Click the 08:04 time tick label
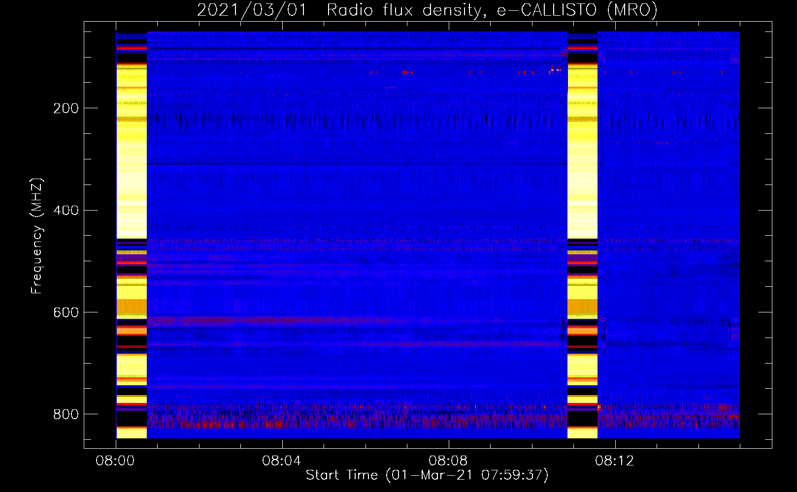 click(x=282, y=461)
